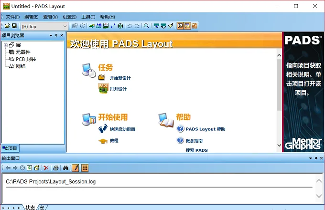The image size is (325, 210).
Task: Click the welcome page scroll-up arrow
Action: (279, 55)
